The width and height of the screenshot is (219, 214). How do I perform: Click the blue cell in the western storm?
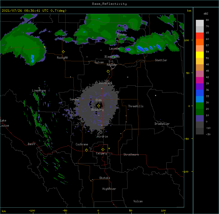[33, 58]
